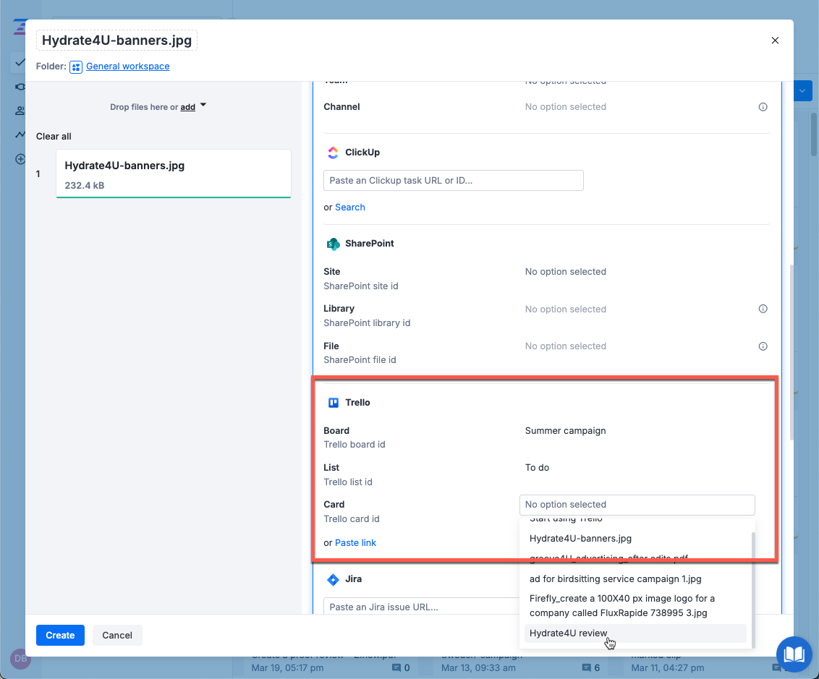This screenshot has width=819, height=679.
Task: Select the Hydrate4U-banners.jpg file card
Action: (174, 174)
